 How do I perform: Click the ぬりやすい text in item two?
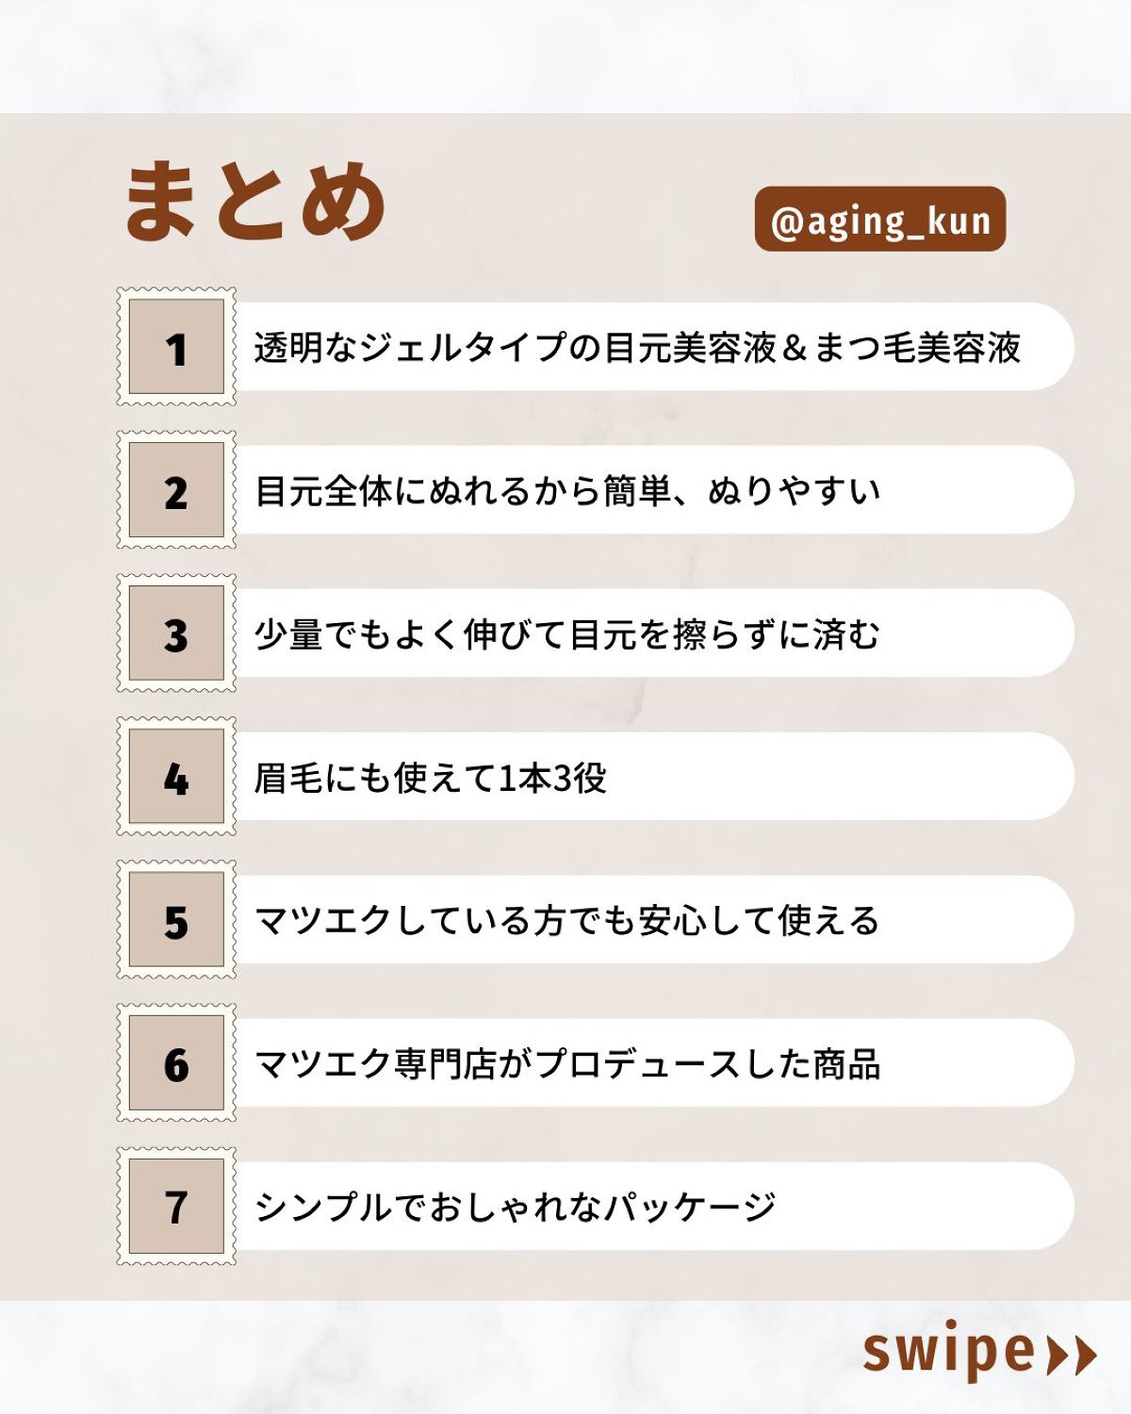[794, 491]
